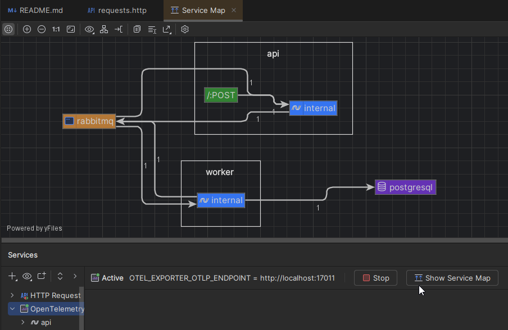The width and height of the screenshot is (508, 330).
Task: Select the postgresql node in the diagram
Action: [405, 187]
